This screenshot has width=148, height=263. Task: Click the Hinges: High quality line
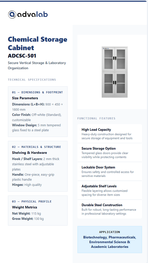click(x=27, y=185)
